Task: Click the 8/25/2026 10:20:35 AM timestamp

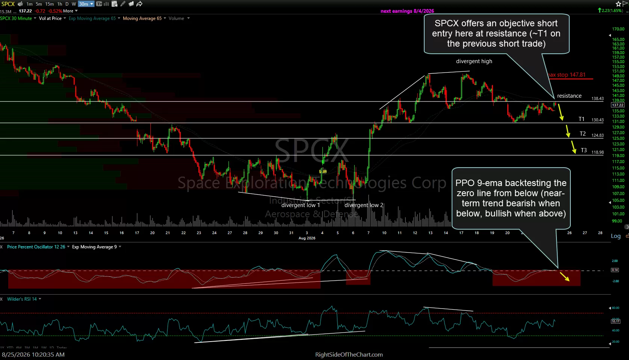Action: point(33,354)
